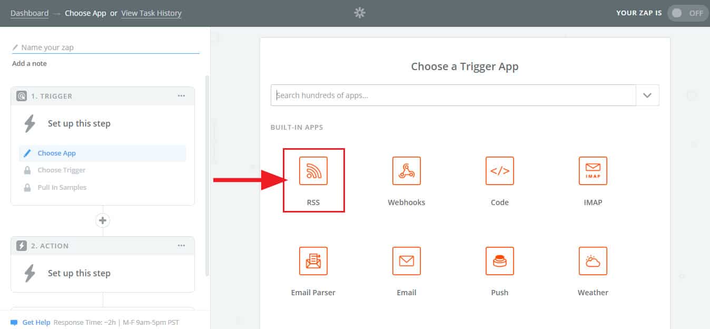Image resolution: width=710 pixels, height=329 pixels.
Task: Click the plus icon to add step
Action: [x=103, y=220]
